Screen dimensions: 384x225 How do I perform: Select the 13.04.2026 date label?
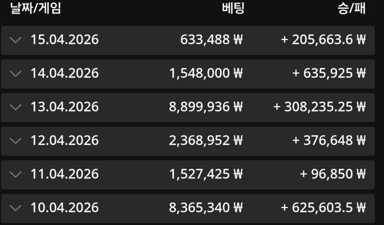65,107
